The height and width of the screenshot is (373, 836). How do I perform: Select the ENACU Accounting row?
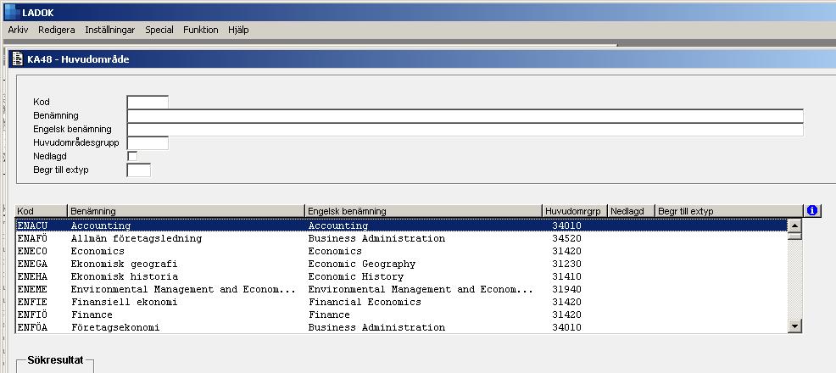click(x=402, y=225)
